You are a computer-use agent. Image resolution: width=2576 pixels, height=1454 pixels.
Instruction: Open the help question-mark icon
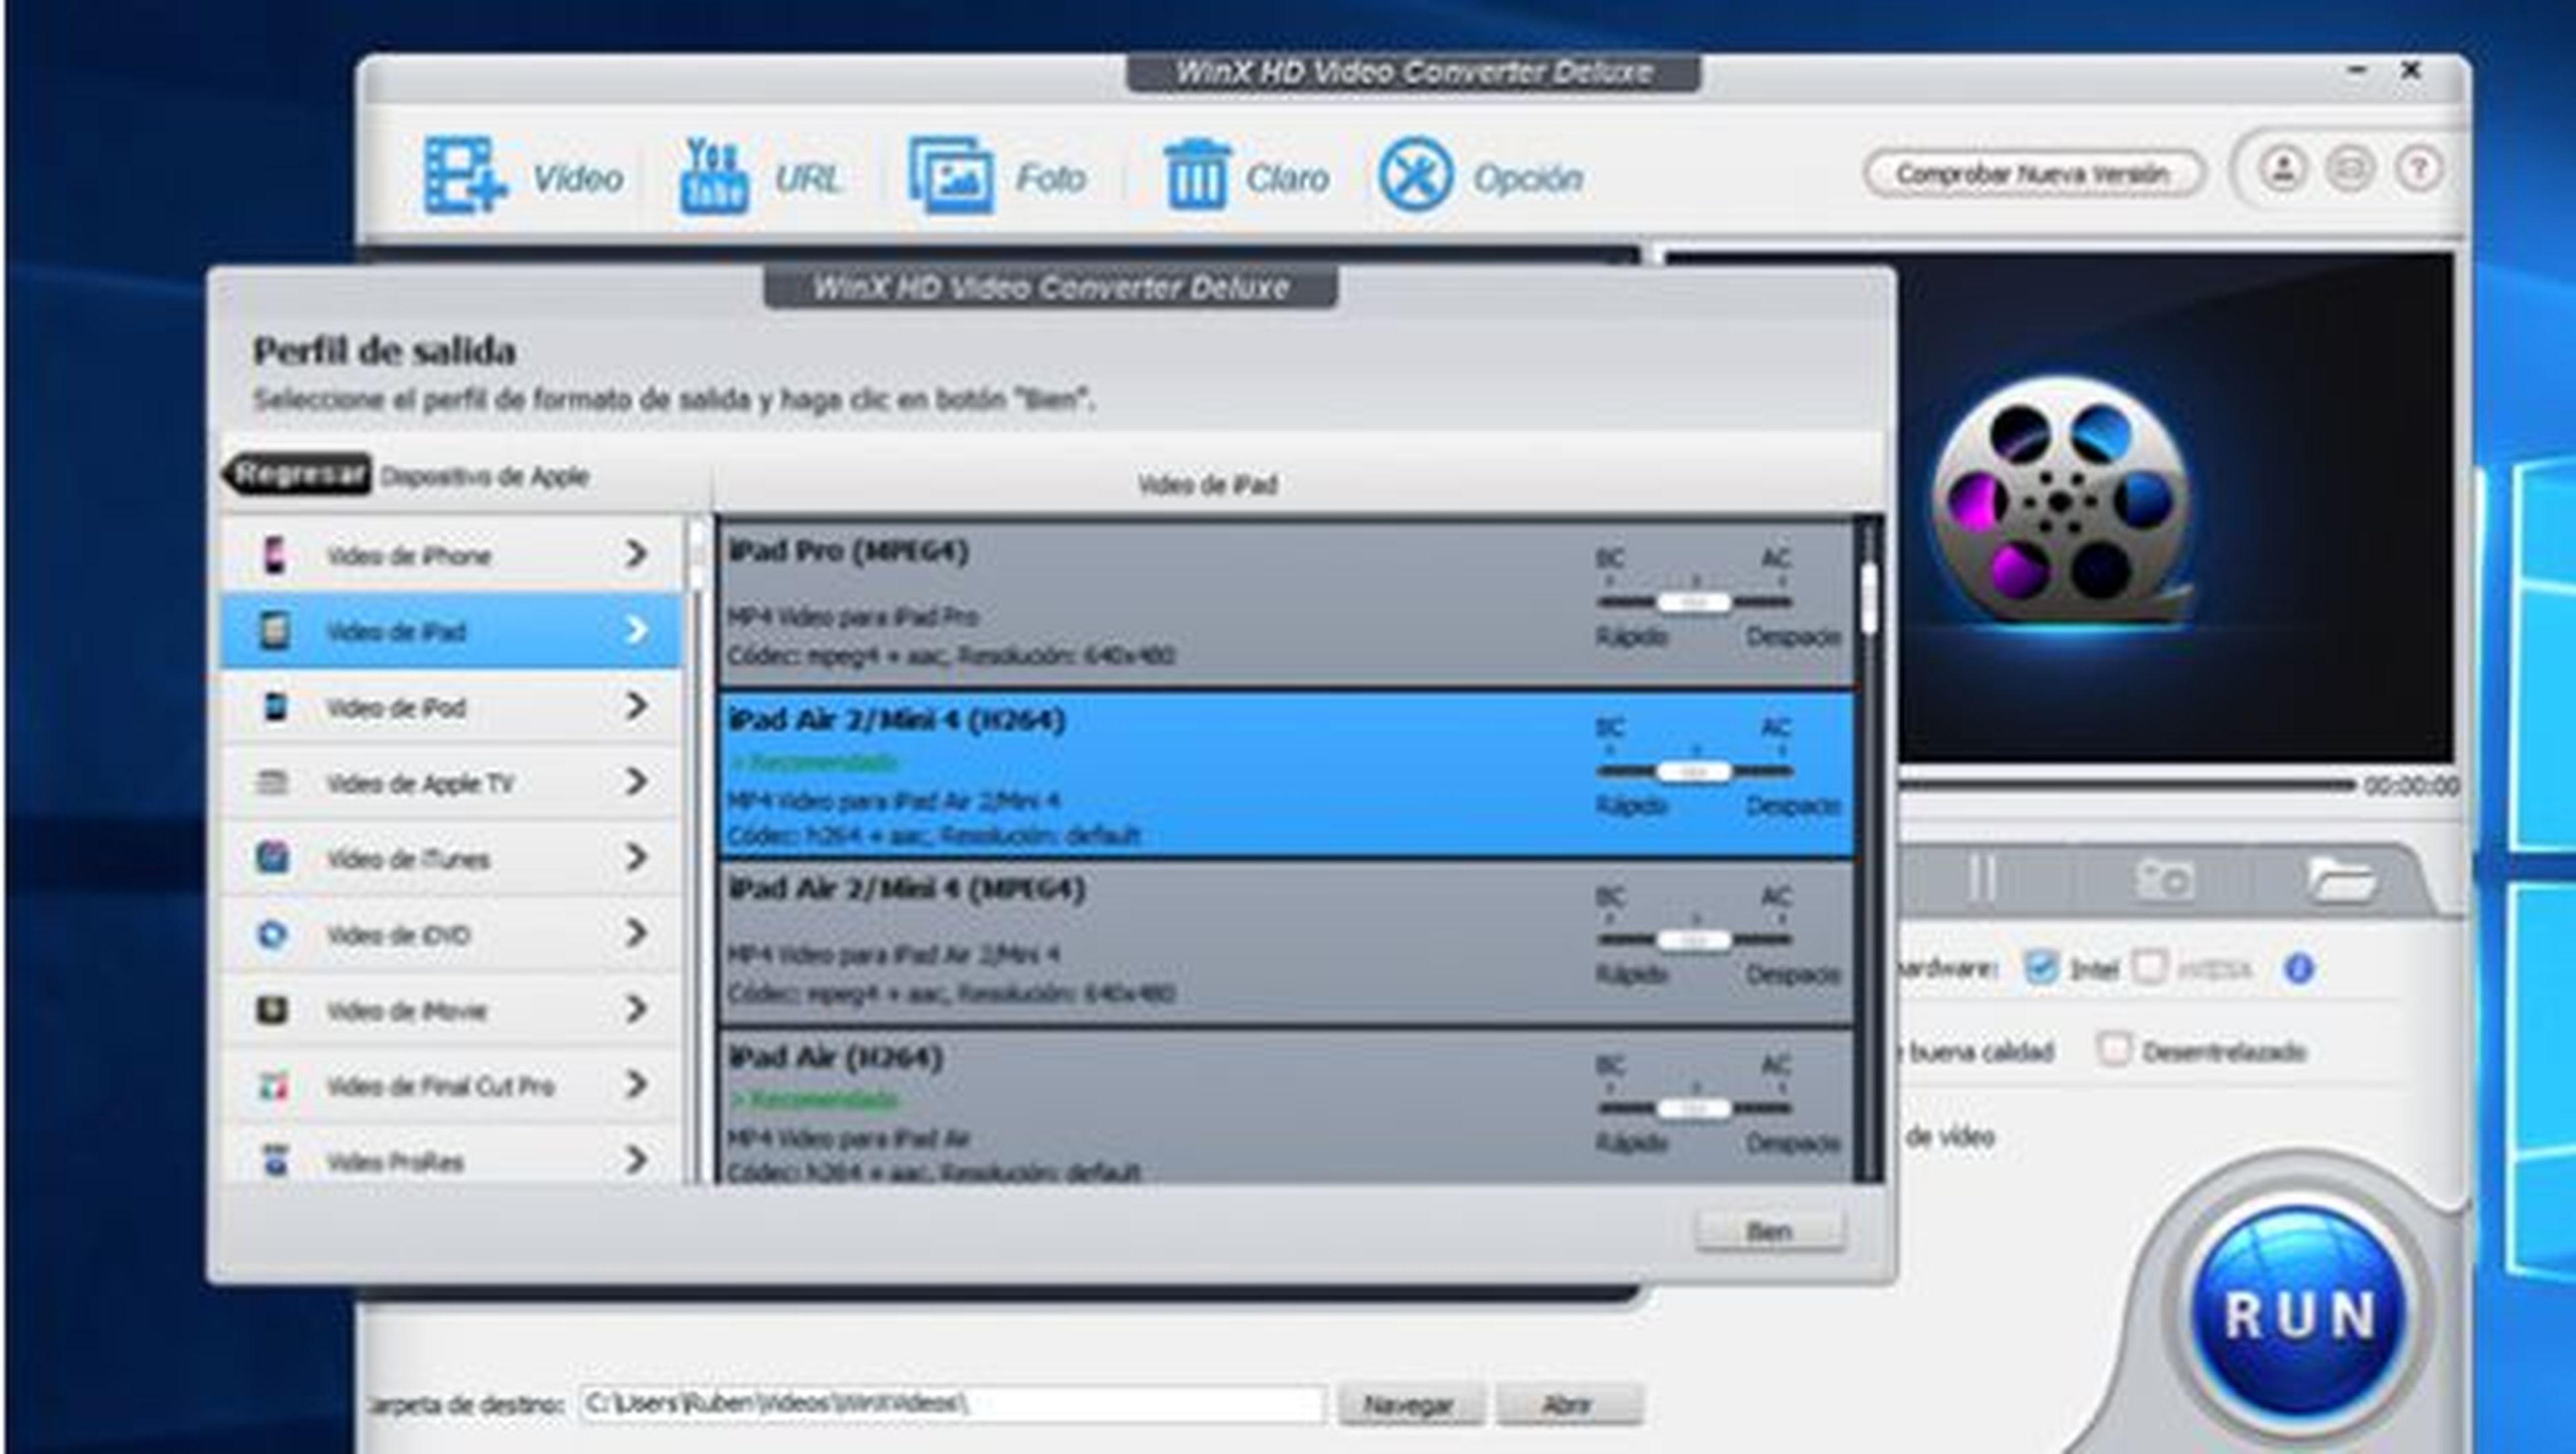(2418, 169)
